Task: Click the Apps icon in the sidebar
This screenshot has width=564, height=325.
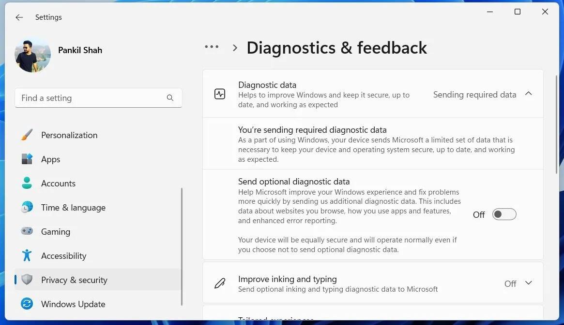Action: tap(27, 159)
